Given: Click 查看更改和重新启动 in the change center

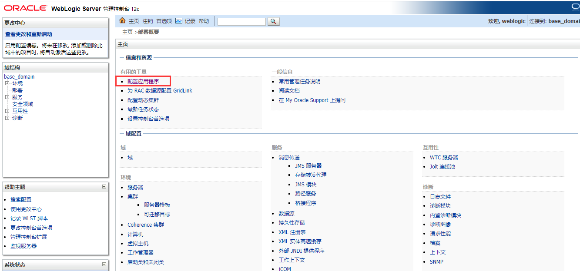Looking at the screenshot, I should pos(29,34).
